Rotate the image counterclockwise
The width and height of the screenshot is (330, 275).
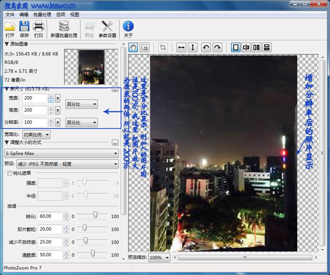click(x=206, y=47)
